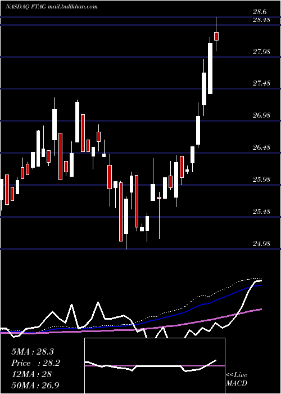
Task: Click the 25.98 price axis label
Action: (262, 179)
